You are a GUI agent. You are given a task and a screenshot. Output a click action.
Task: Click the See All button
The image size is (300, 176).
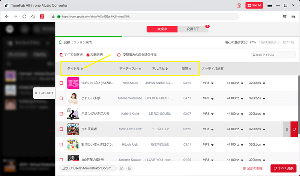(x=254, y=5)
